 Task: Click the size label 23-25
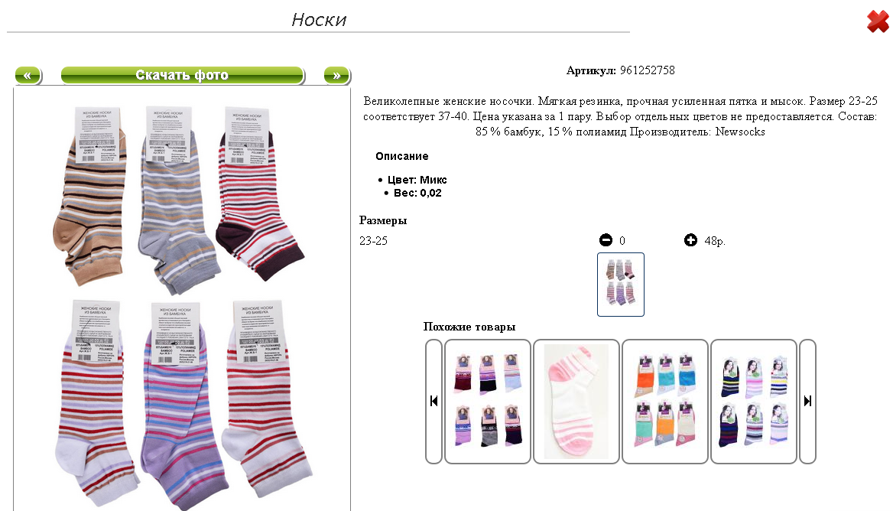pos(374,241)
